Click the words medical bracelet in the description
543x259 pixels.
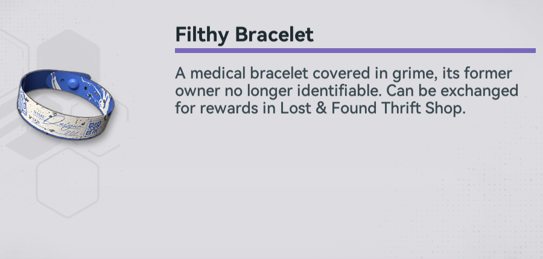pos(249,73)
